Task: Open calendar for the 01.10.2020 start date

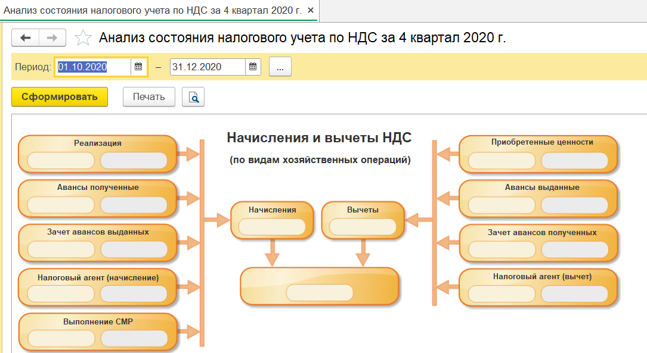Action: (x=138, y=67)
